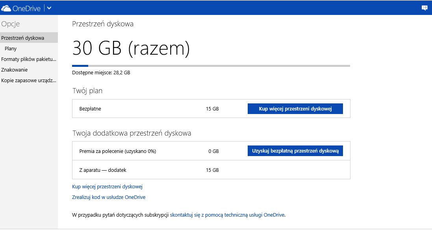
Task: Click Twoja dodatkowa przestrzeń dyskowa heading
Action: coord(132,133)
